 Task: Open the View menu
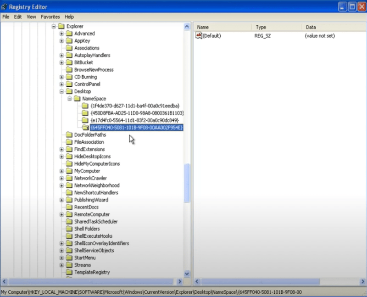click(31, 17)
